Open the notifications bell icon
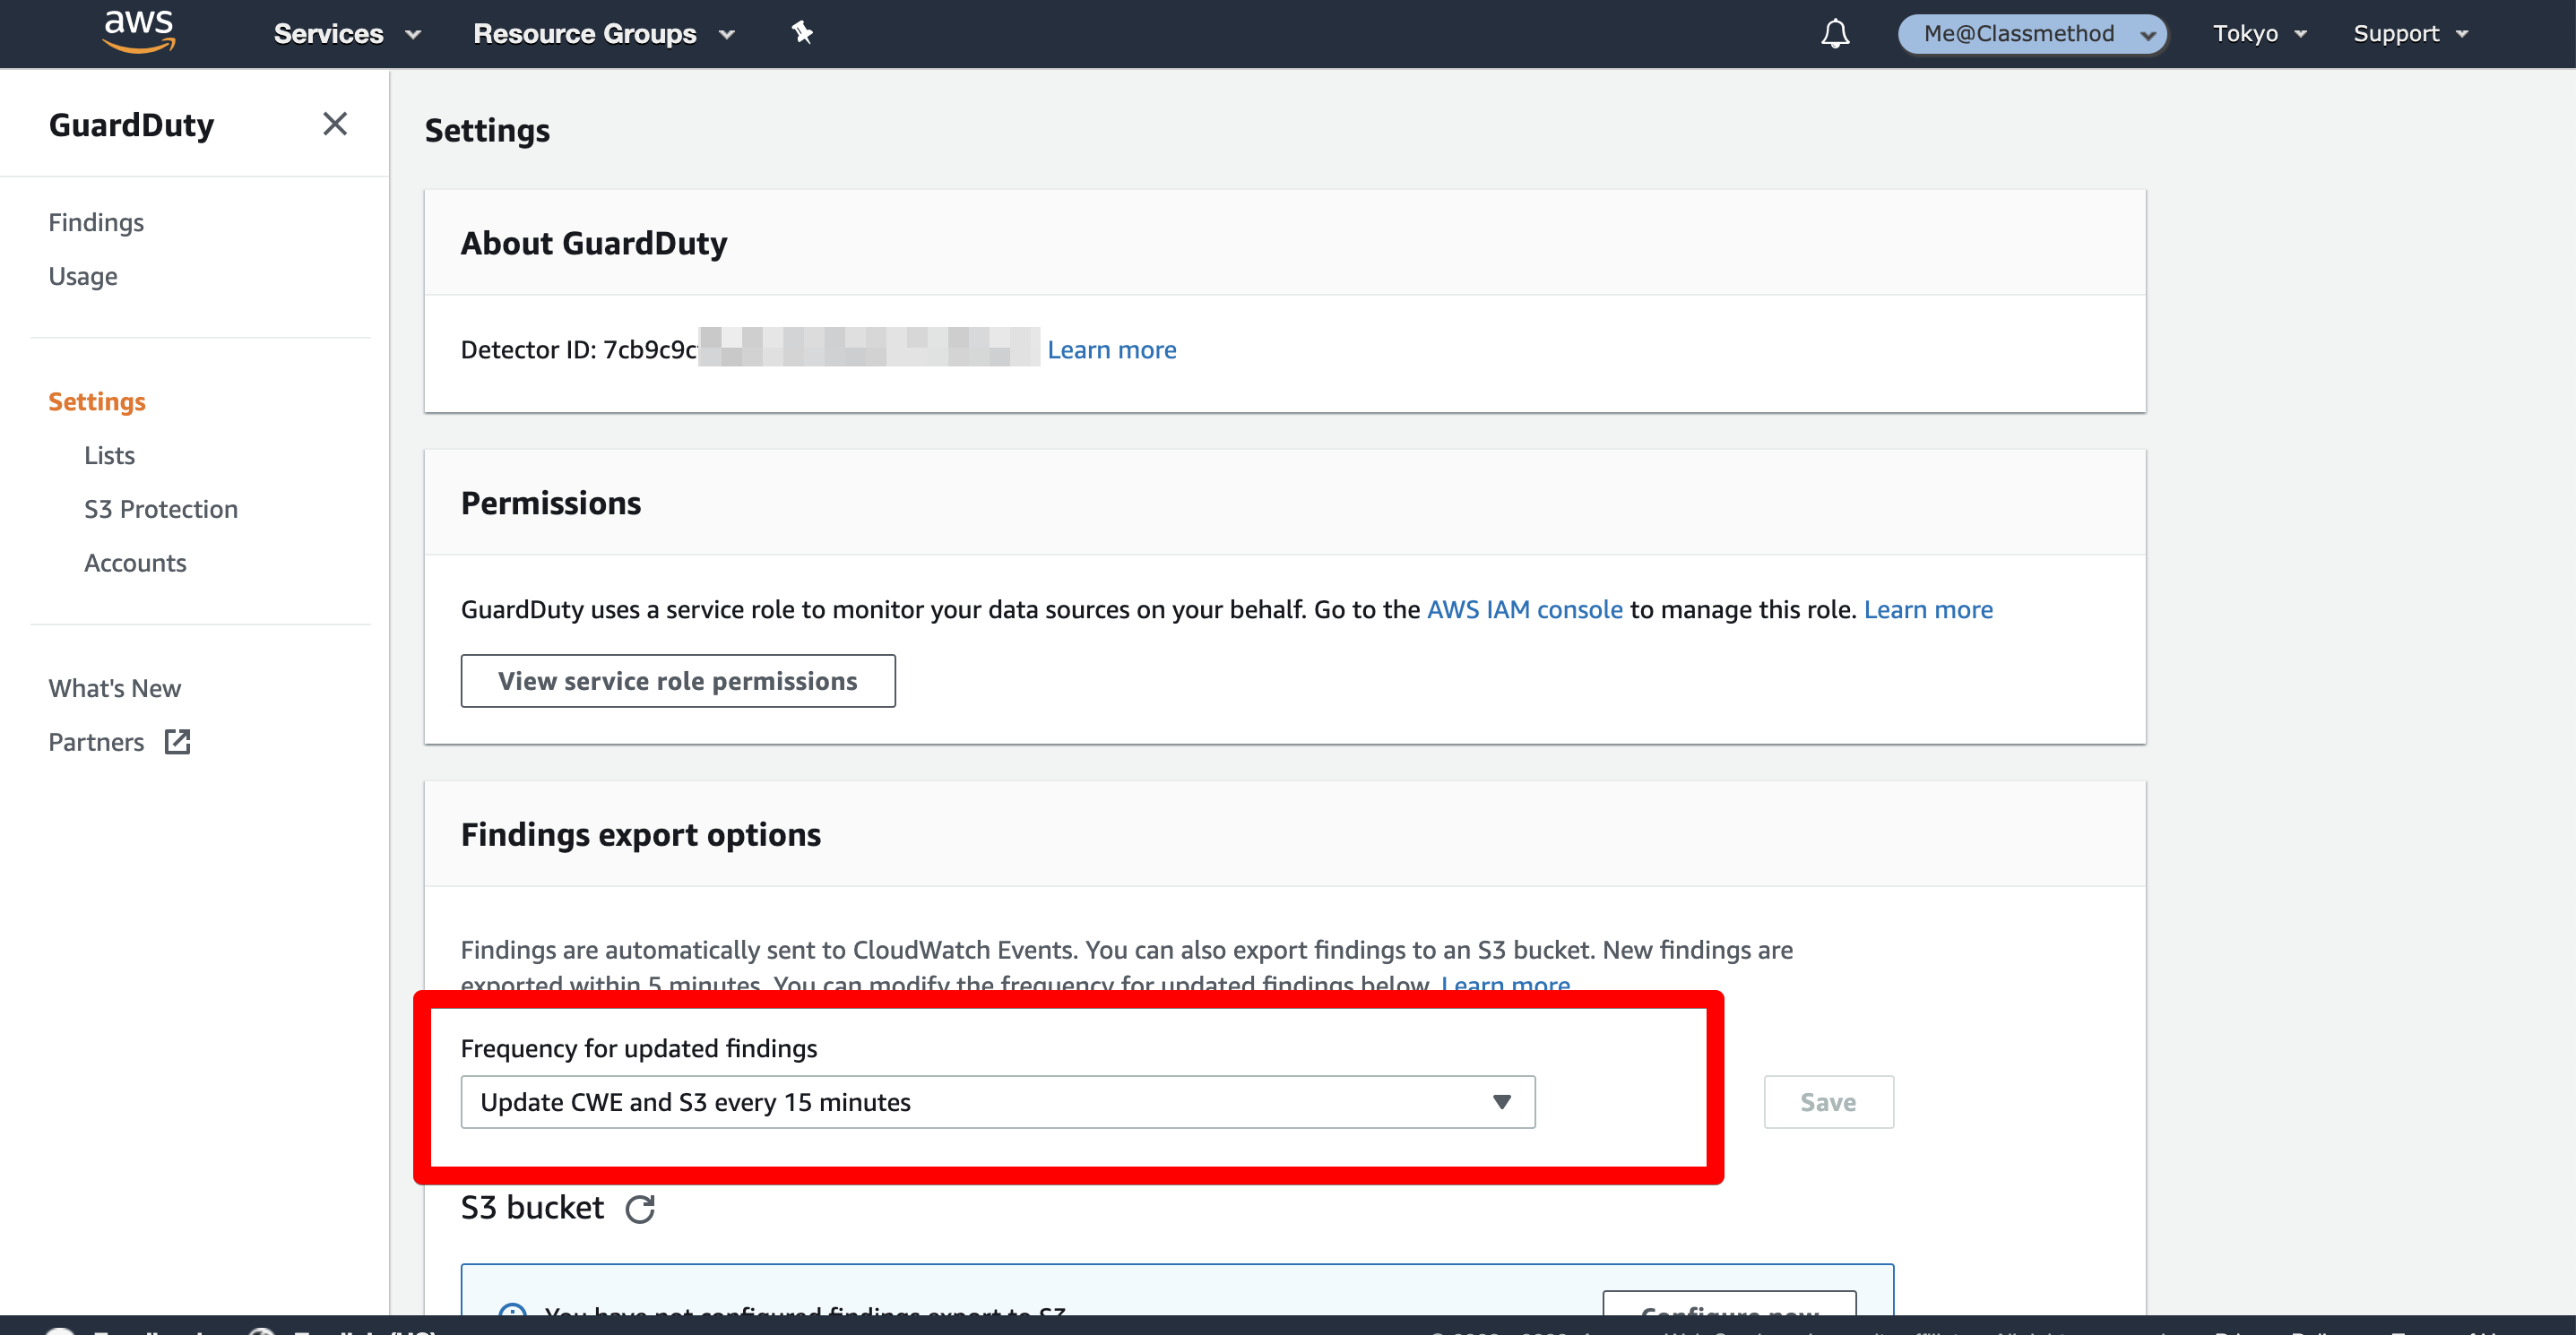The image size is (2576, 1335). (x=1835, y=34)
